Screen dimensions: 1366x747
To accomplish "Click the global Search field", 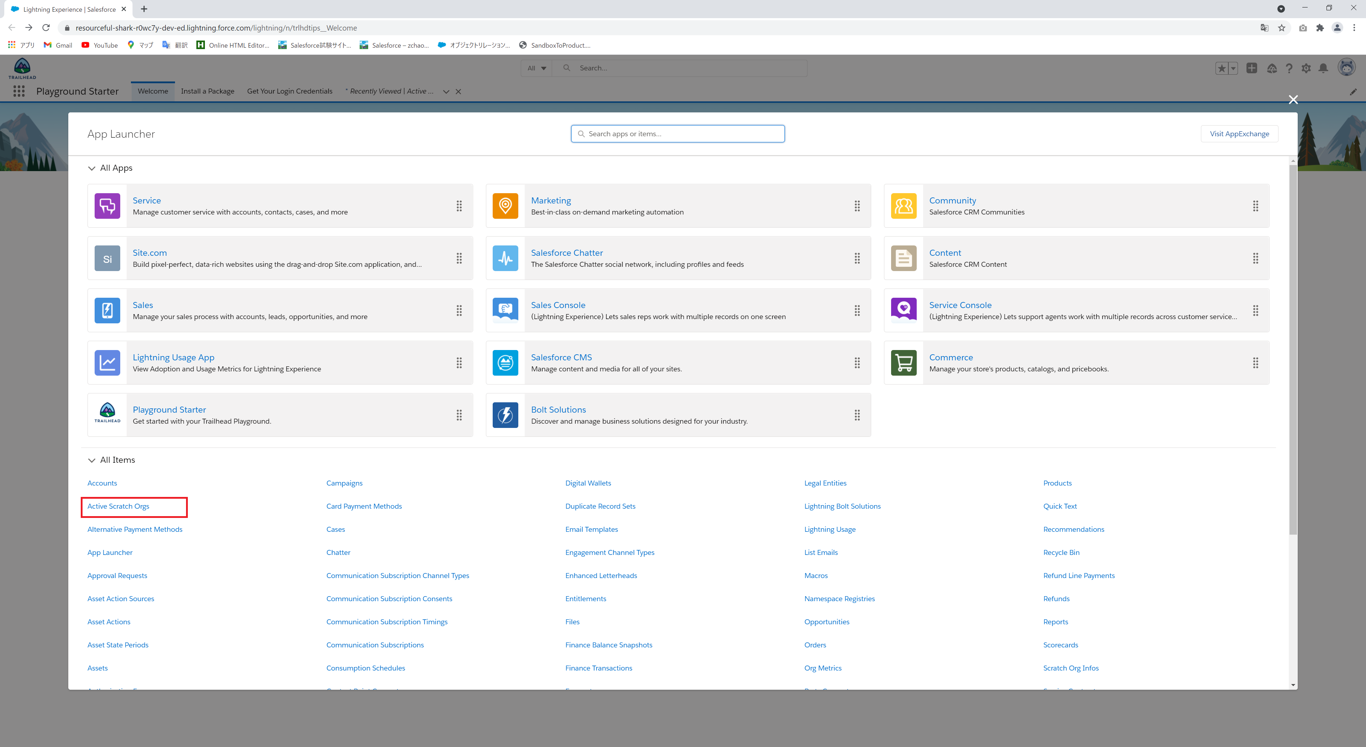I will (x=679, y=68).
